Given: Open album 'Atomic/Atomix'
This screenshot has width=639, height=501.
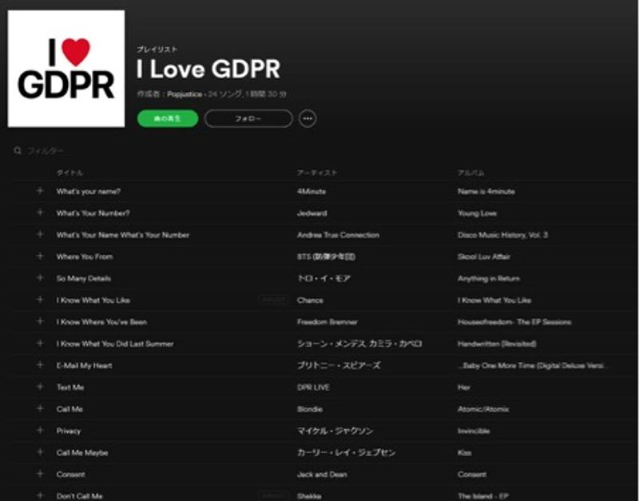Looking at the screenshot, I should point(483,409).
